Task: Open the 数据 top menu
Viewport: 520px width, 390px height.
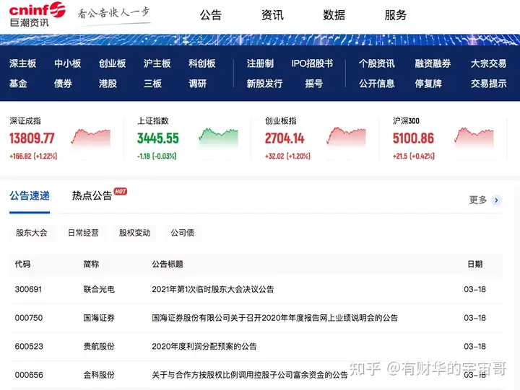Action: click(x=334, y=15)
